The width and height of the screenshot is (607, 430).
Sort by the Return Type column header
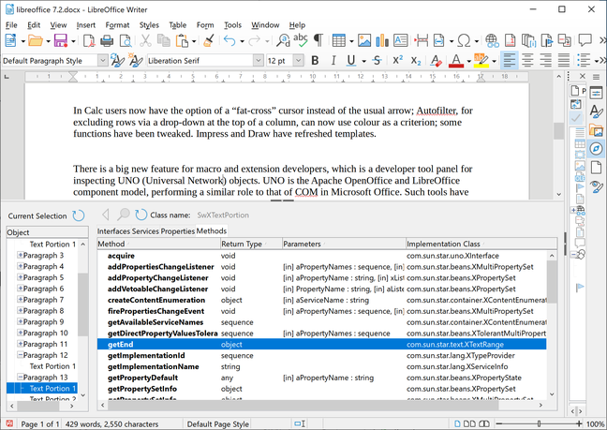tap(251, 244)
